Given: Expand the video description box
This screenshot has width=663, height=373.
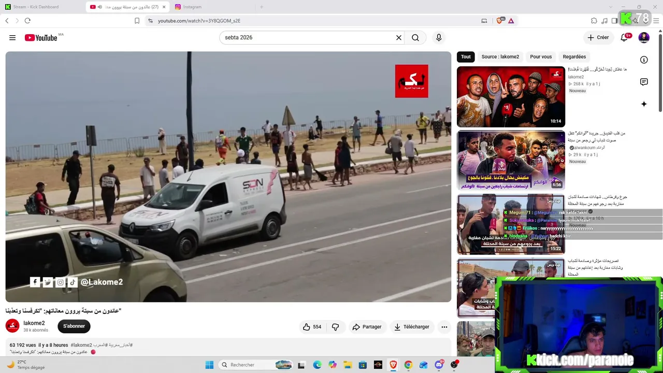Looking at the screenshot, I should tap(228, 348).
